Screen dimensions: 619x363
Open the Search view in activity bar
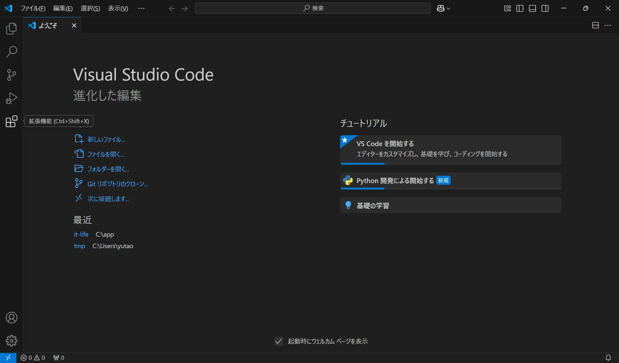12,52
